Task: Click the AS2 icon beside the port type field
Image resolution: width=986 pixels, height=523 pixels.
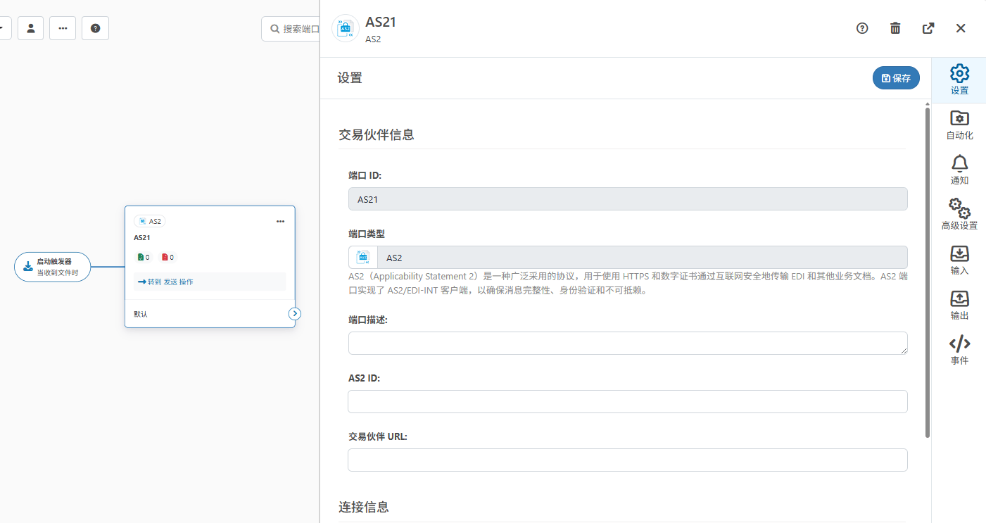Action: click(363, 258)
